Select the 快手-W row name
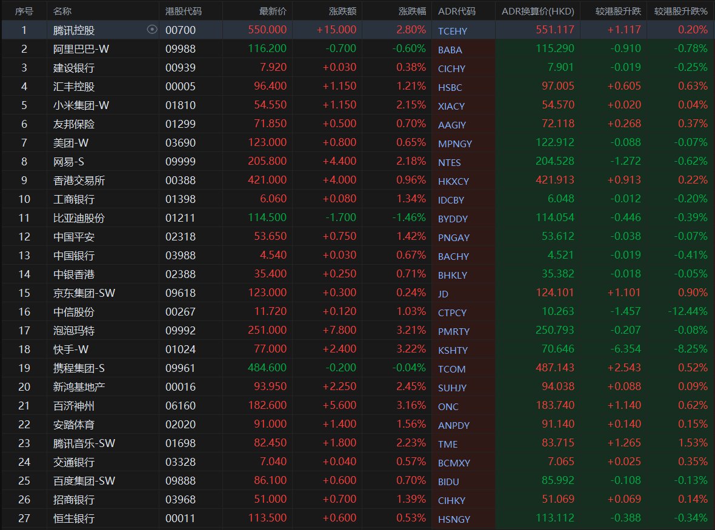This screenshot has width=715, height=530. coord(71,349)
